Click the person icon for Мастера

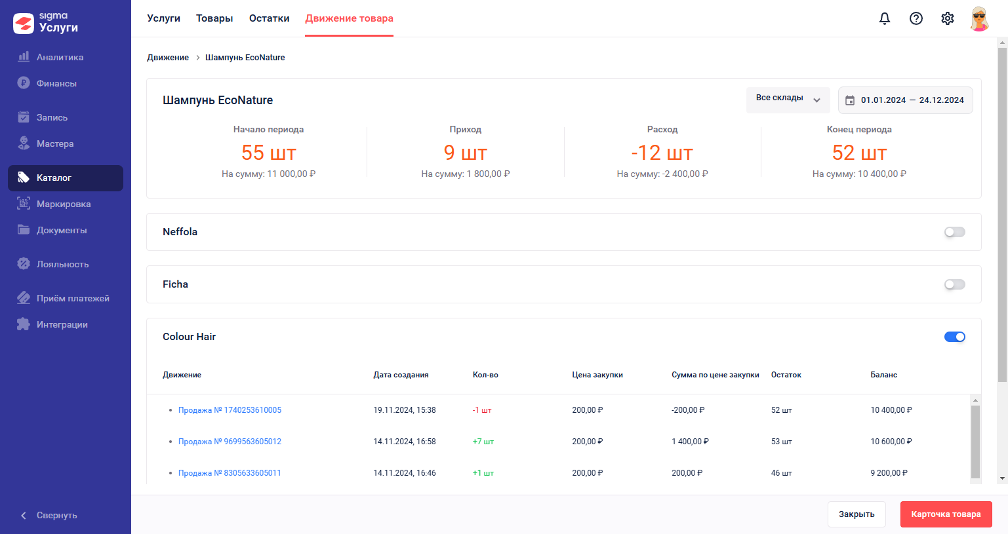[24, 143]
